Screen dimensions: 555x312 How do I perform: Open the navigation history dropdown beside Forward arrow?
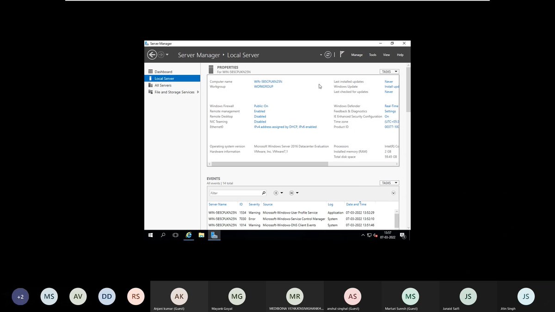pyautogui.click(x=167, y=55)
